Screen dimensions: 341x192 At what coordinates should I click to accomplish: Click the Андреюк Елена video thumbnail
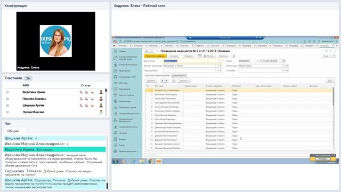[55, 41]
